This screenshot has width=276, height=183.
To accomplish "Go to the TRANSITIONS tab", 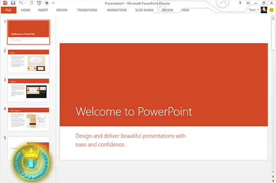I will point(87,10).
